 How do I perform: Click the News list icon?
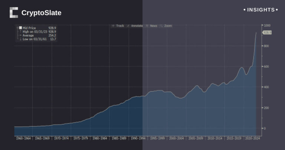point(147,26)
